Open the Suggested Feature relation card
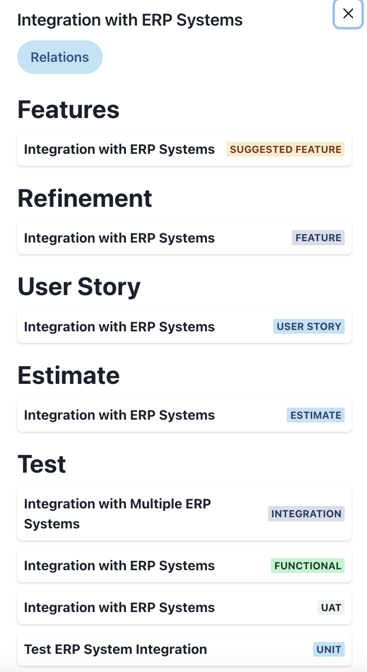367x672 pixels. pos(119,149)
